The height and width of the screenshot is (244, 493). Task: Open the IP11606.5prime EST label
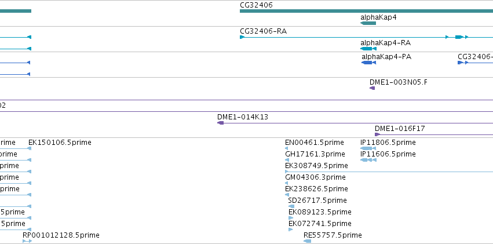388,154
